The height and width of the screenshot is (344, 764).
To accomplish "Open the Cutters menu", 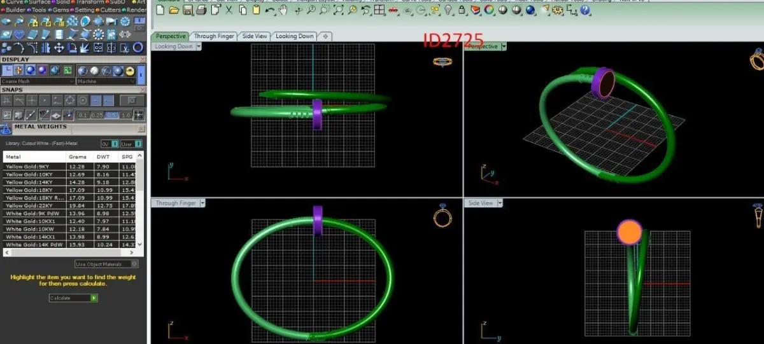I will coord(109,10).
